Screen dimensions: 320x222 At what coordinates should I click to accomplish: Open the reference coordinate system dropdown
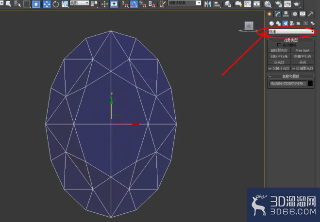click(79, 3)
